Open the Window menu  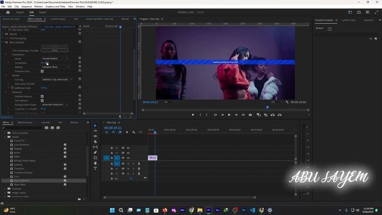coord(80,7)
